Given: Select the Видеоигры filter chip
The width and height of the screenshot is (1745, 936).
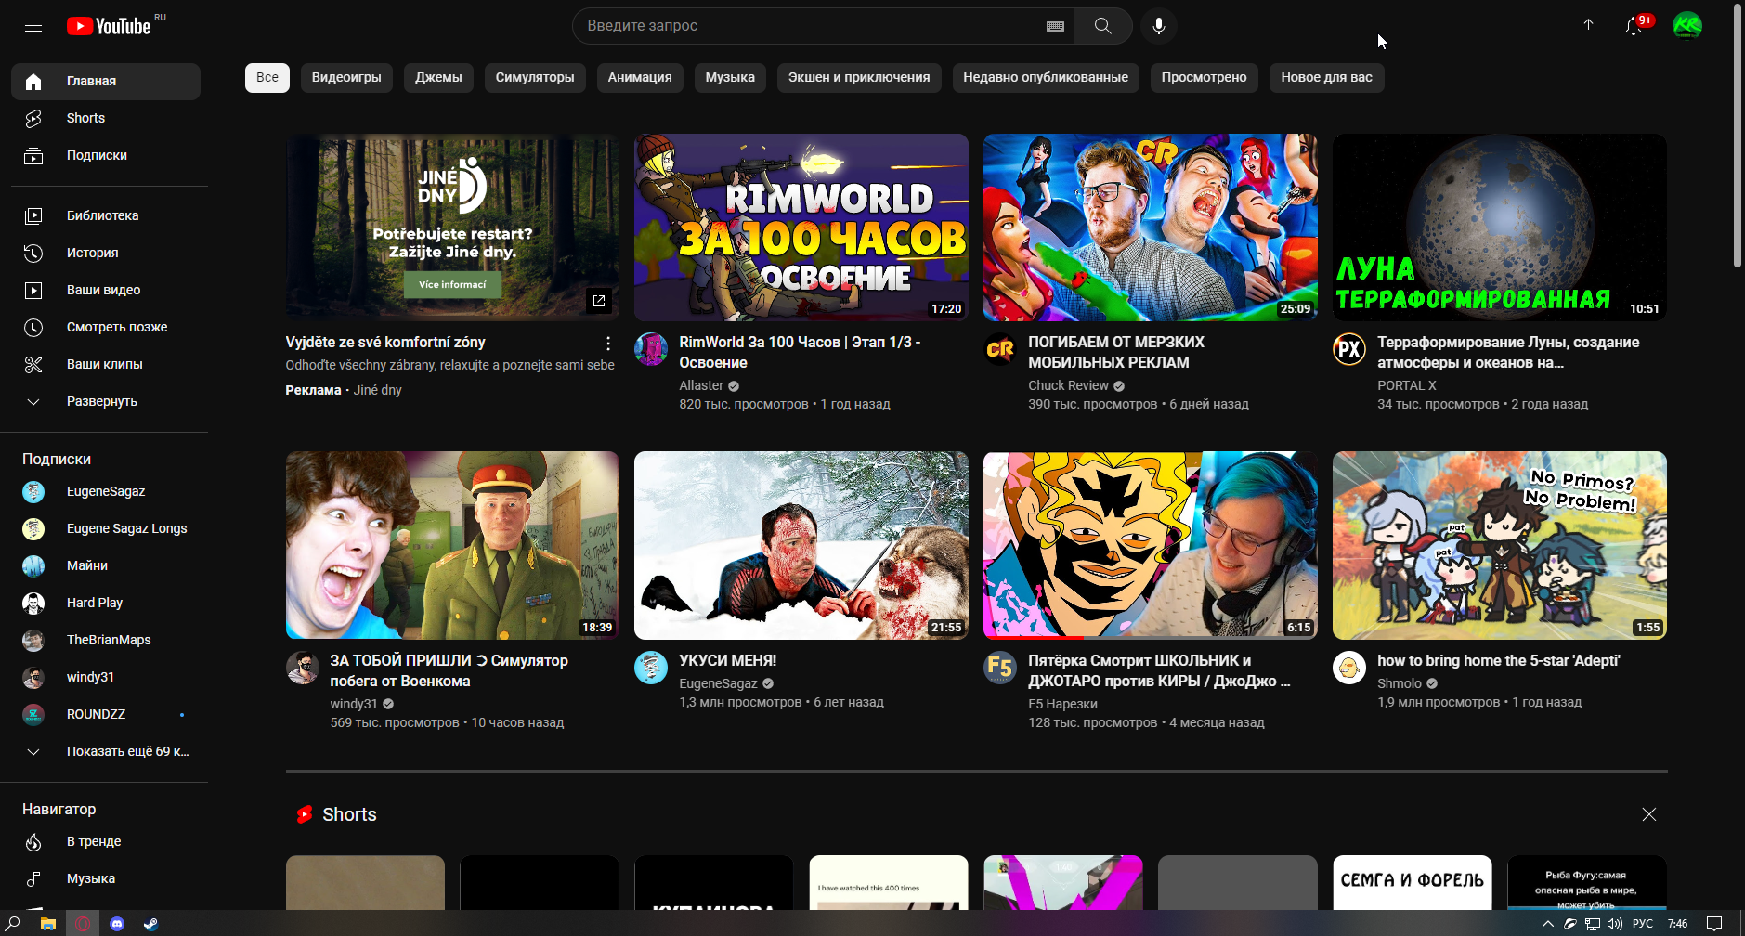Looking at the screenshot, I should (x=346, y=78).
